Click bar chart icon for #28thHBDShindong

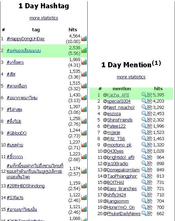(x=84, y=186)
